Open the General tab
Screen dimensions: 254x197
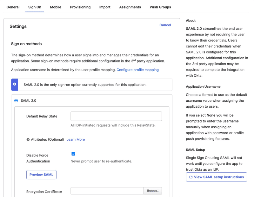(x=13, y=7)
